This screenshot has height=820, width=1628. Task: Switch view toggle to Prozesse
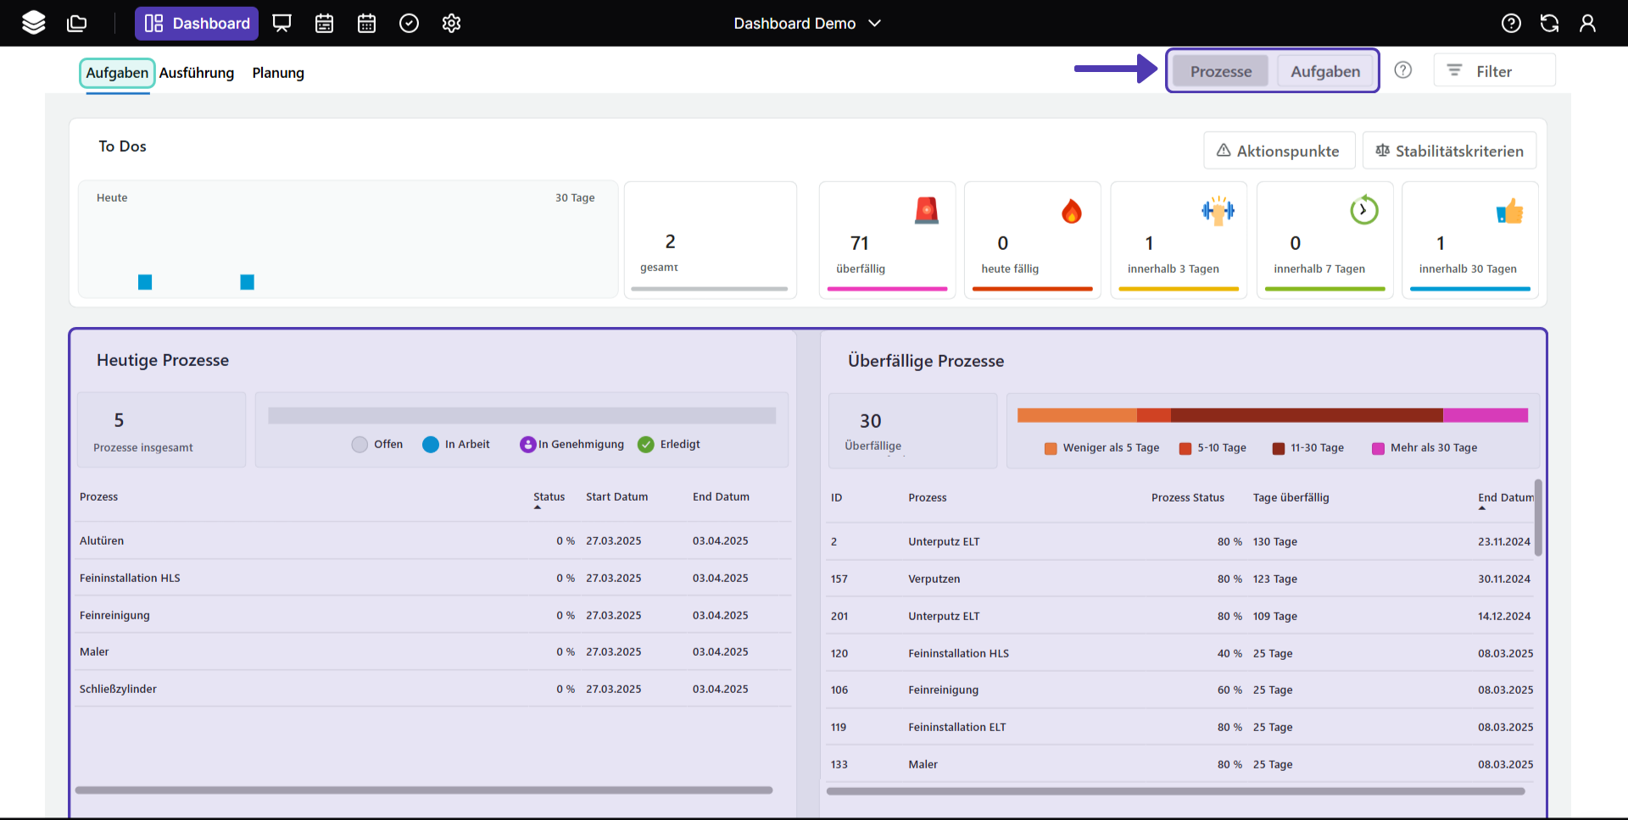[1220, 71]
